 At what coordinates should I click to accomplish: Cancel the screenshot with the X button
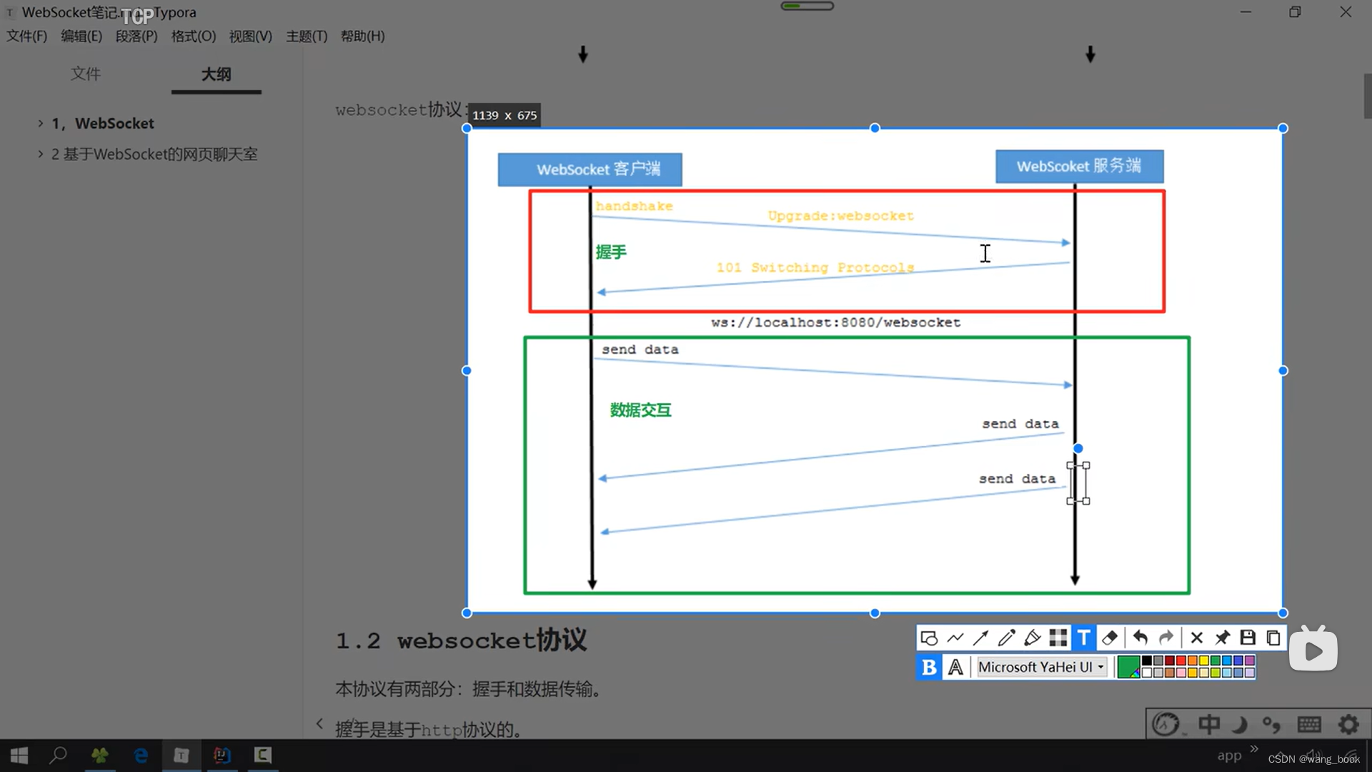click(x=1197, y=638)
